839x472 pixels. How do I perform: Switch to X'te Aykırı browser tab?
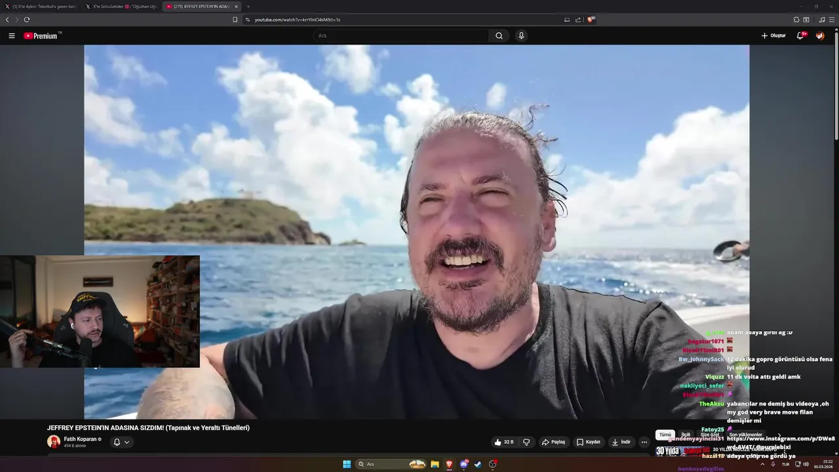(41, 7)
